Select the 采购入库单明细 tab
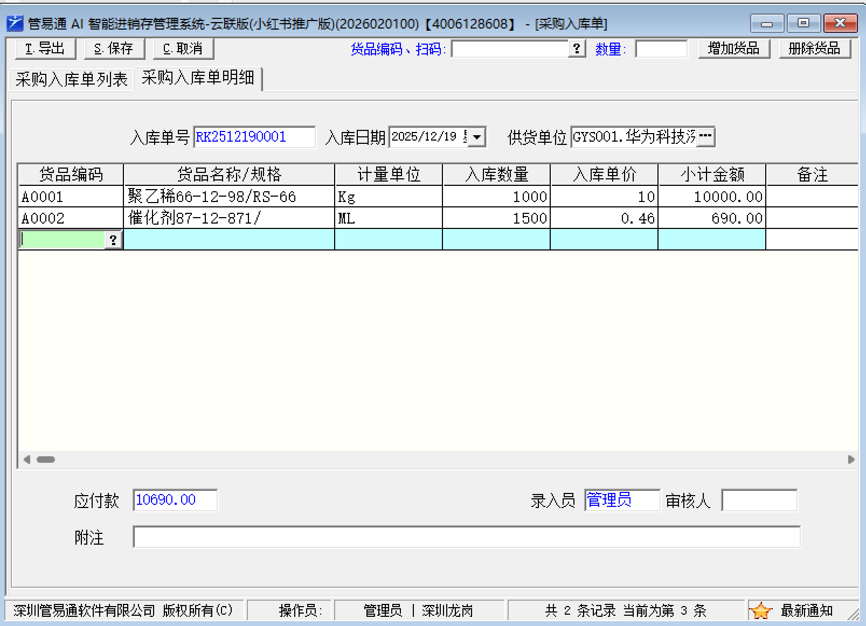The image size is (866, 626). click(198, 78)
